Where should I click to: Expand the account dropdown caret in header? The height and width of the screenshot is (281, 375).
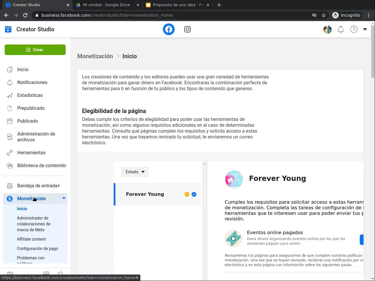(365, 29)
